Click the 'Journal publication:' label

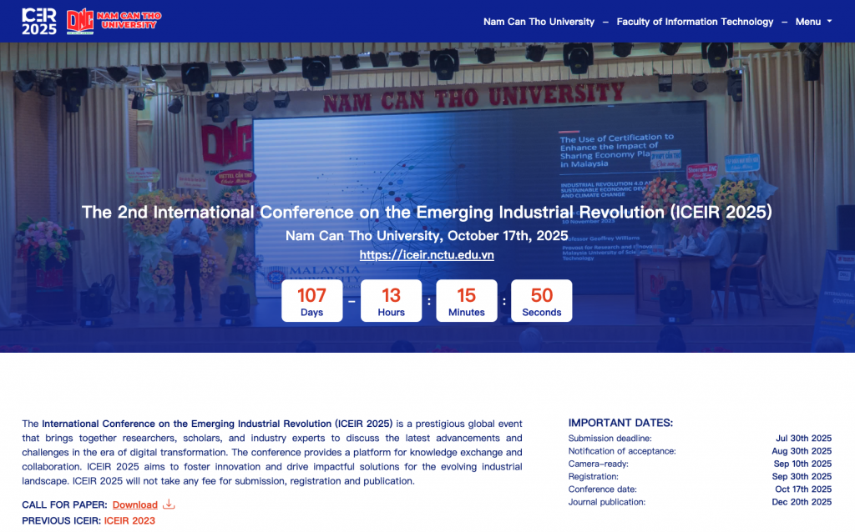(x=606, y=502)
